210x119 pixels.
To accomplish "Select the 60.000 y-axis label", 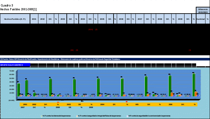I will tap(12, 74).
